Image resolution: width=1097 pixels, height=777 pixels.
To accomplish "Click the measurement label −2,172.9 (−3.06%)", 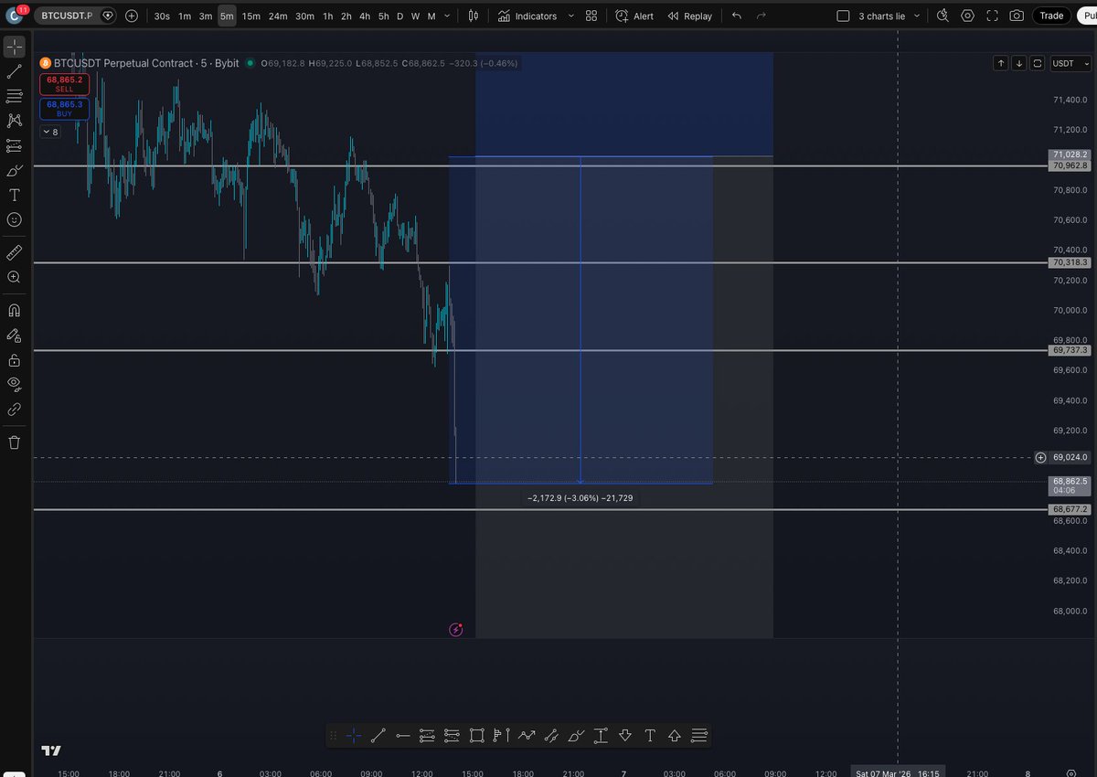I will click(x=580, y=498).
